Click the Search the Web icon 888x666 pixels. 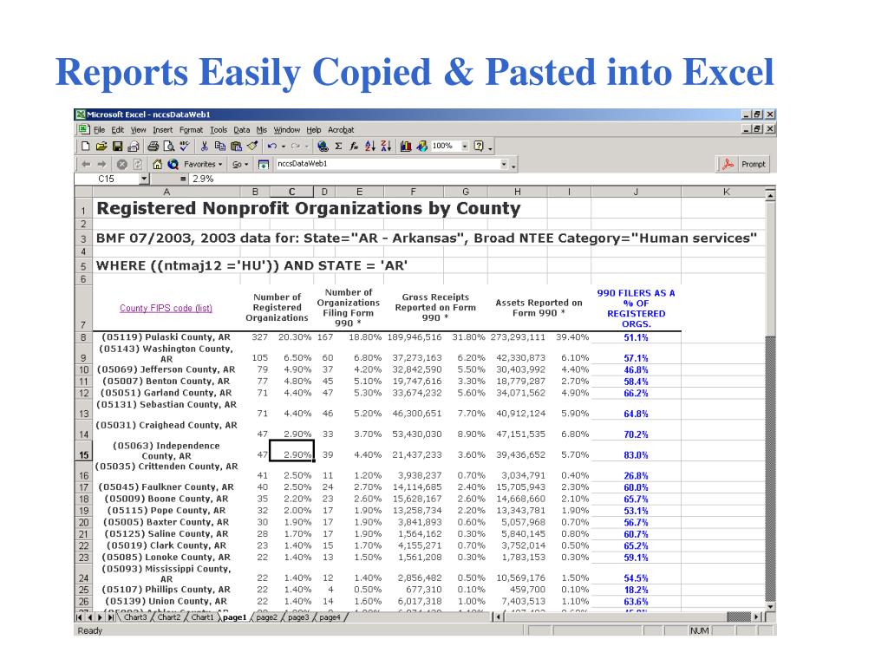click(x=173, y=164)
